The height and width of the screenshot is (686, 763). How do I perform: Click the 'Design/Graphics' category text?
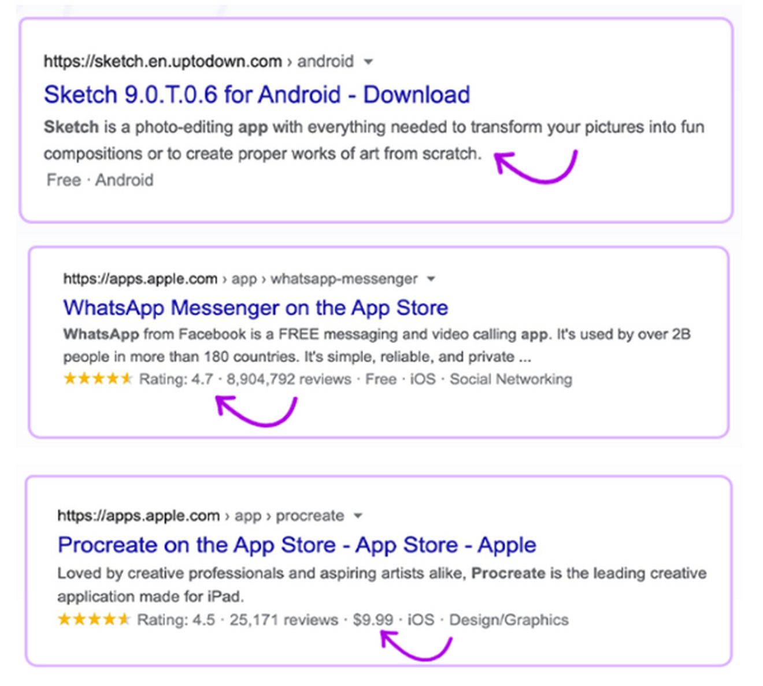pyautogui.click(x=509, y=620)
